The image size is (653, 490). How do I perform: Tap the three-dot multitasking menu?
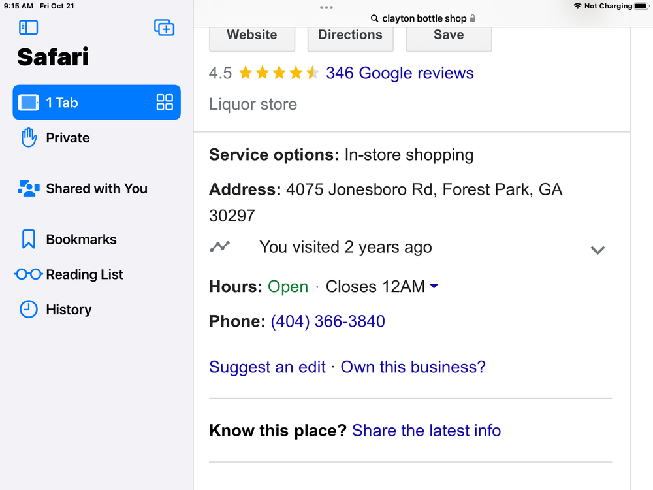[x=326, y=7]
